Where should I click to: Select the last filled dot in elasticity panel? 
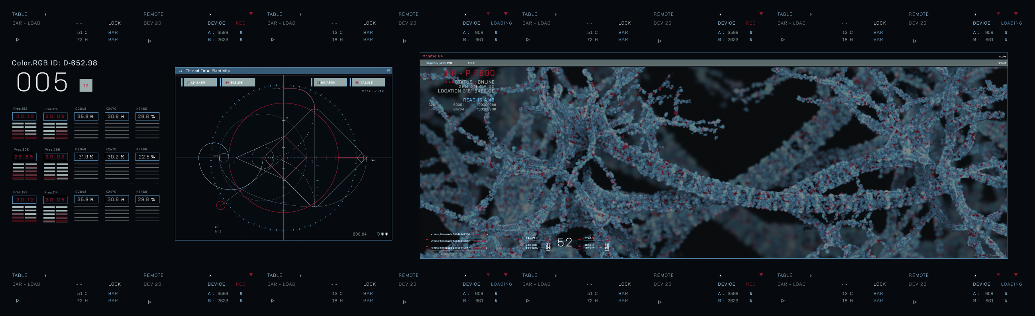387,234
